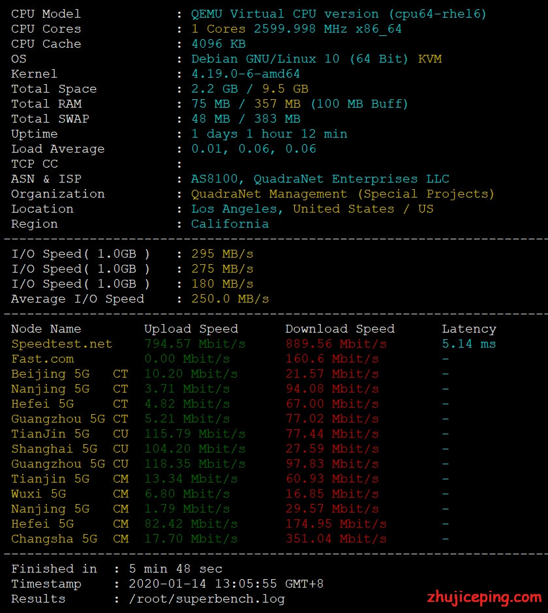Click the CT Nanjing upload '3.71 Mbit/s'
The width and height of the screenshot is (548, 613).
click(187, 389)
